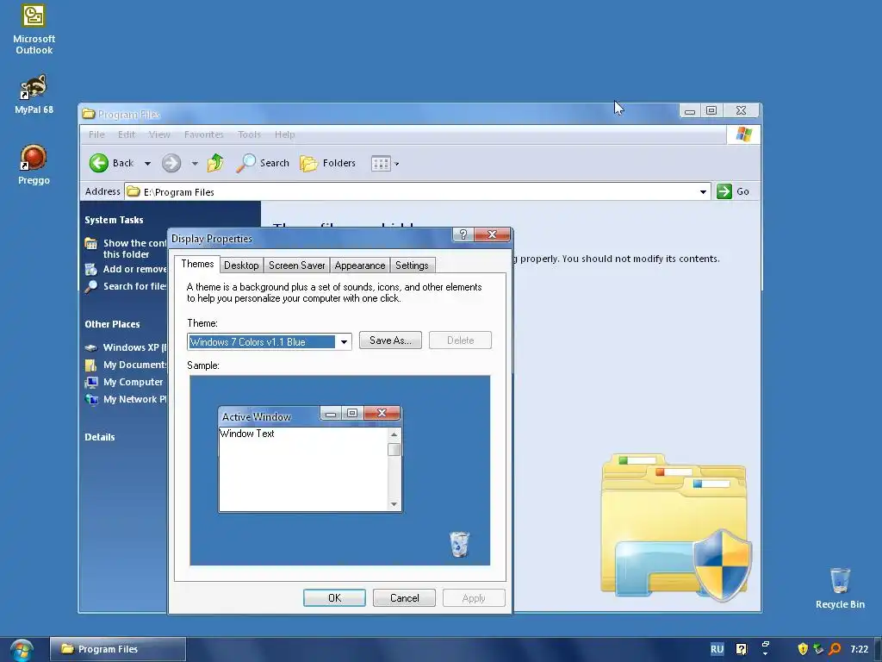The height and width of the screenshot is (662, 882).
Task: Select the Themes tab
Action: click(197, 264)
